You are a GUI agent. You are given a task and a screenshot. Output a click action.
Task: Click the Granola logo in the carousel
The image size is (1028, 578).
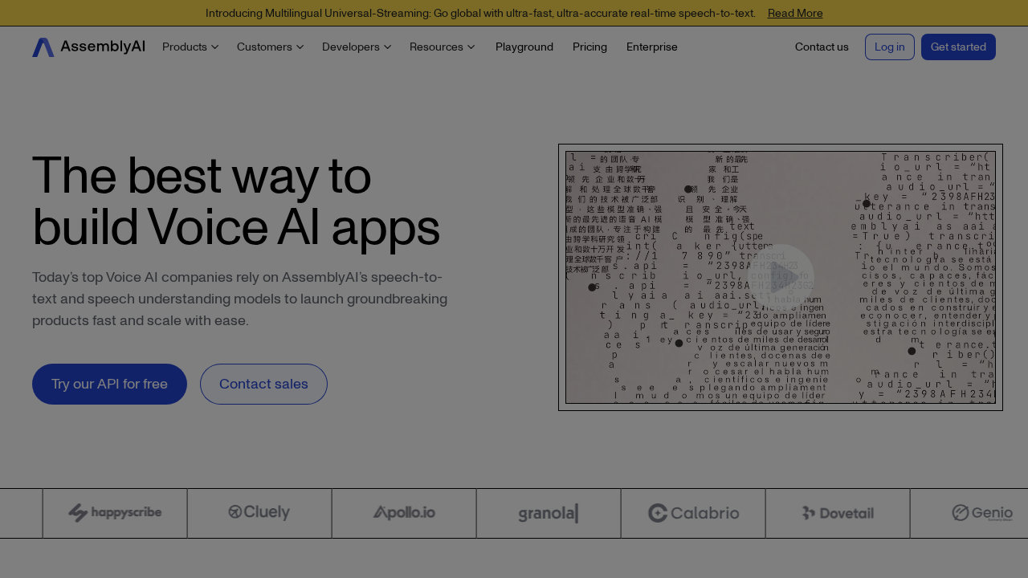[x=549, y=513]
